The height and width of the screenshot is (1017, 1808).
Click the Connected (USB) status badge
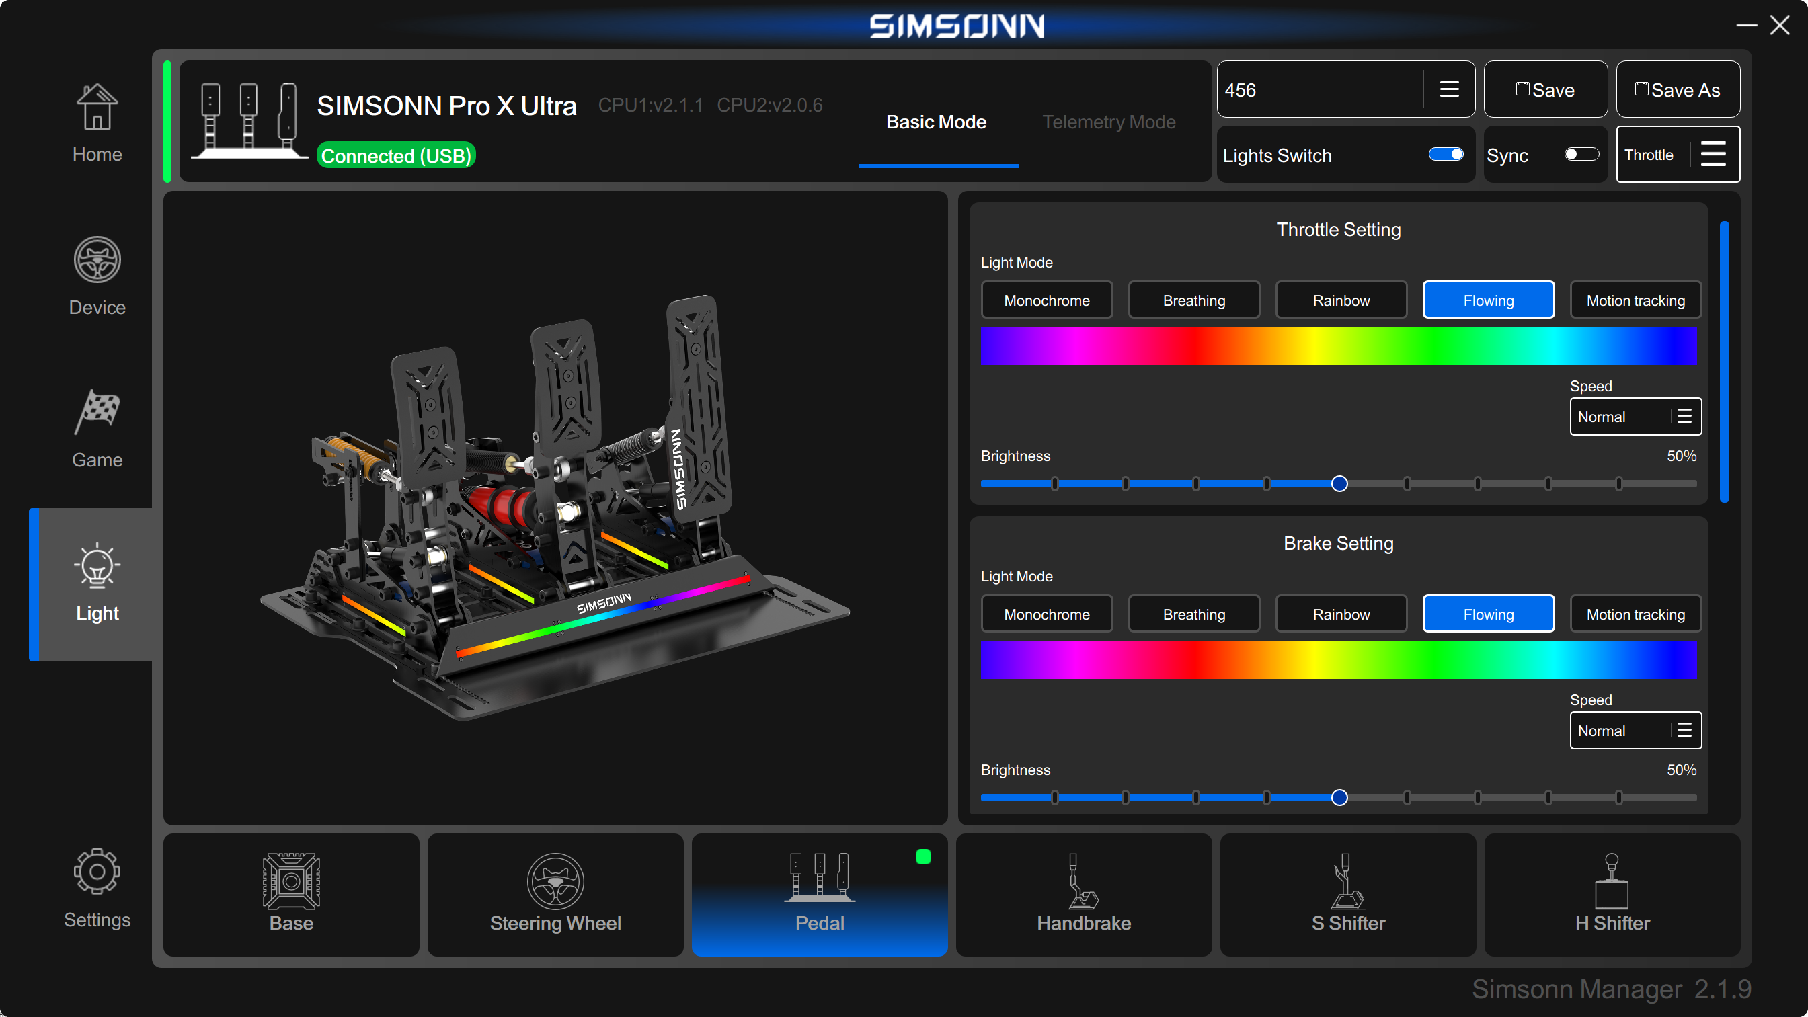396,155
